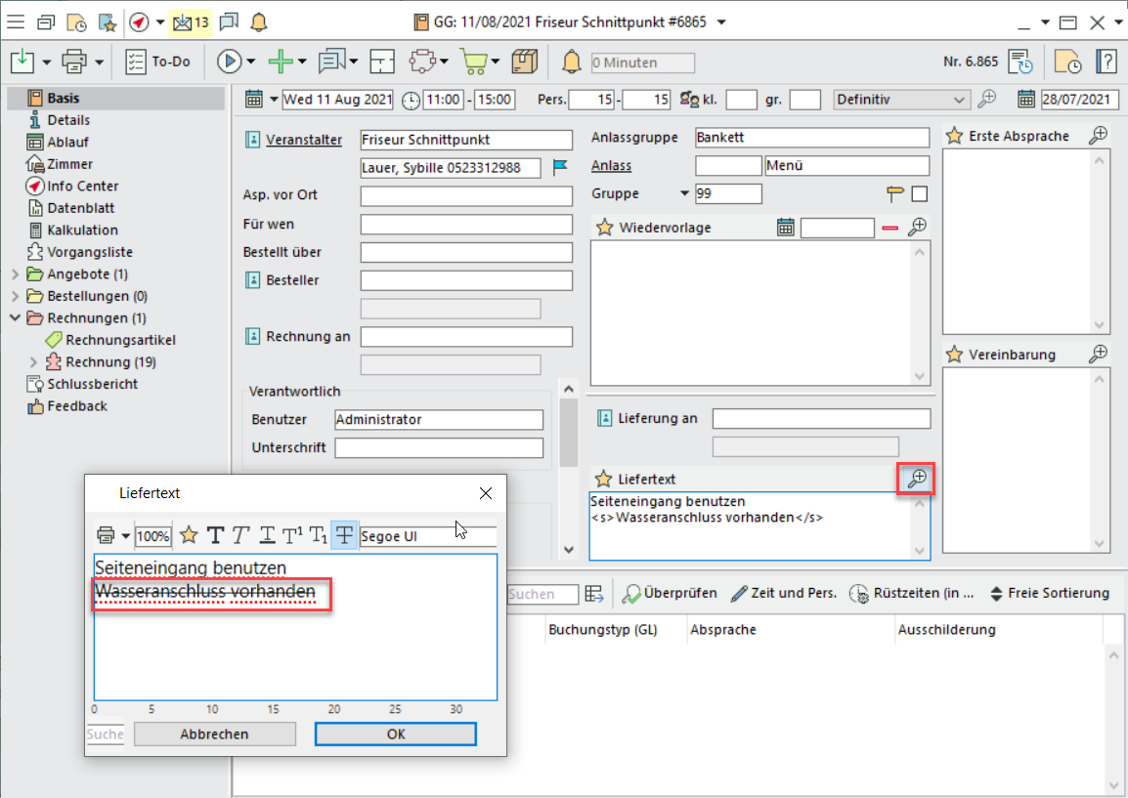1128x798 pixels.
Task: Apply superscript formatting in Liefertext dialog
Action: (x=292, y=535)
